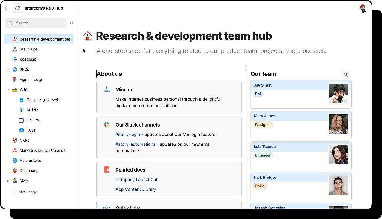Expand the PRDs section in the sidebar
This screenshot has height=219, width=382.
(8, 69)
